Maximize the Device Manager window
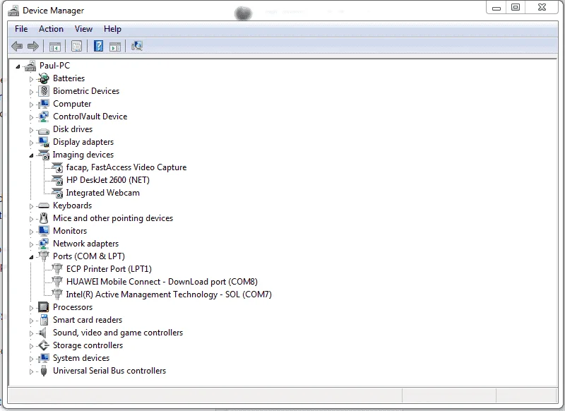 coord(516,8)
